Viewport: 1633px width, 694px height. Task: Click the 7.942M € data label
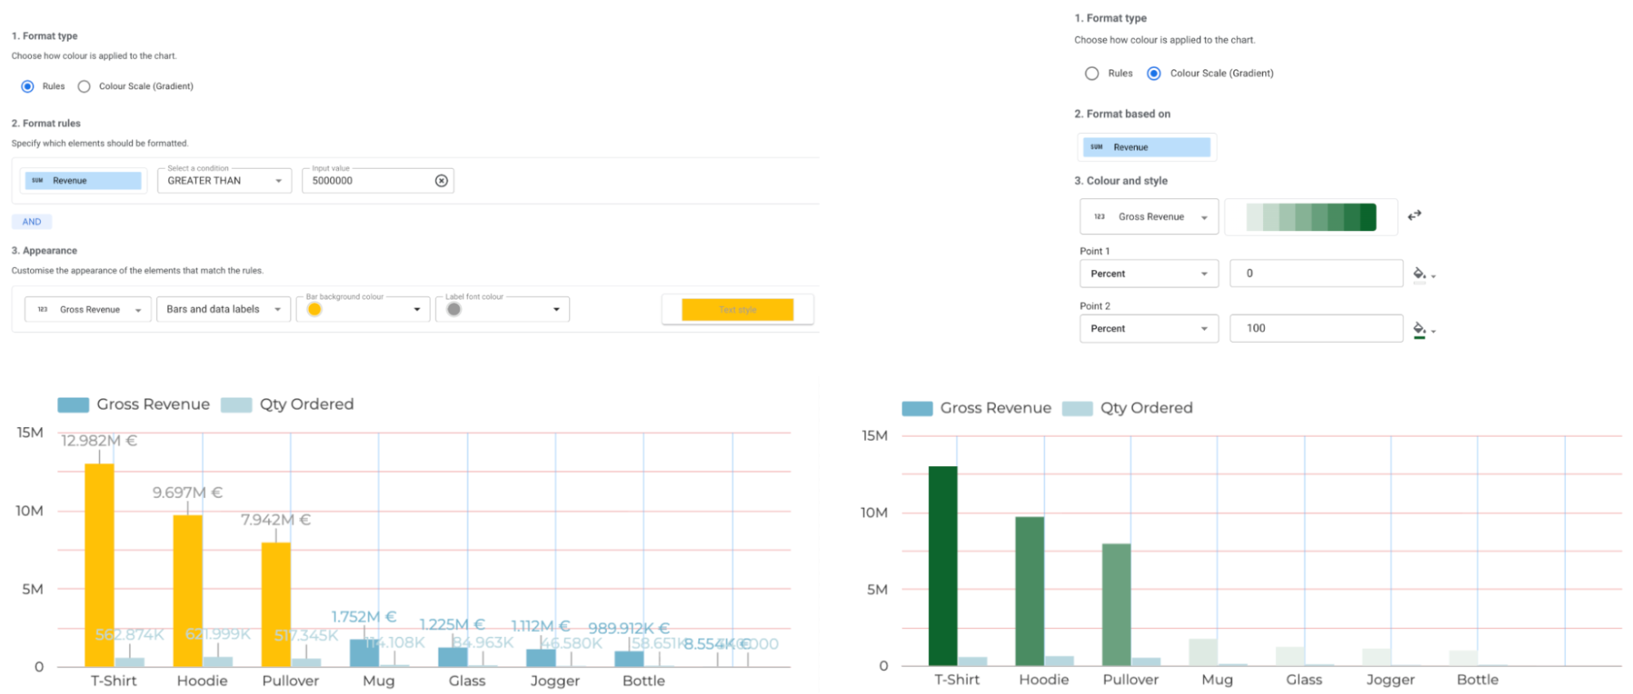[276, 519]
